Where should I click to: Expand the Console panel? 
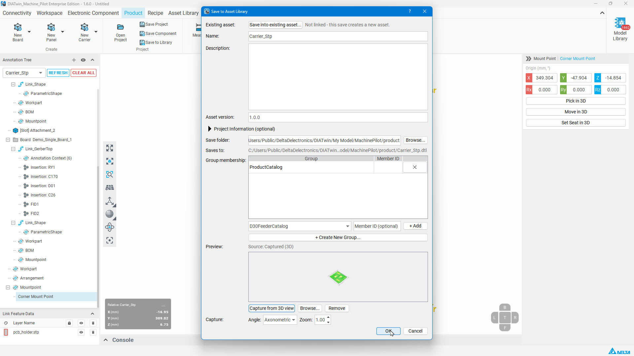106,340
